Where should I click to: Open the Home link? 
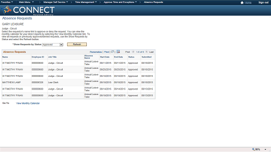(248, 3)
